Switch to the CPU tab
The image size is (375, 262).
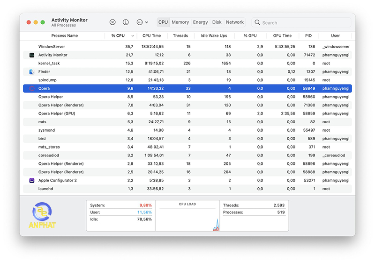point(163,22)
